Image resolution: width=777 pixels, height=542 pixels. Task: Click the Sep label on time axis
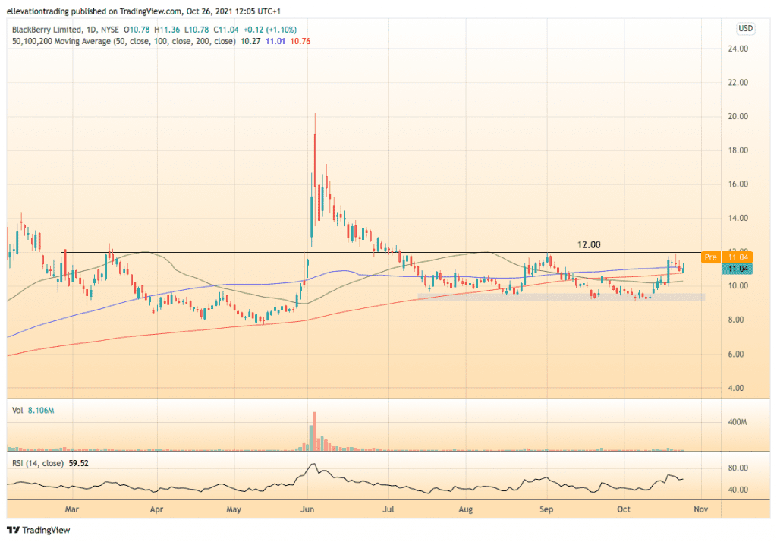pyautogui.click(x=546, y=509)
